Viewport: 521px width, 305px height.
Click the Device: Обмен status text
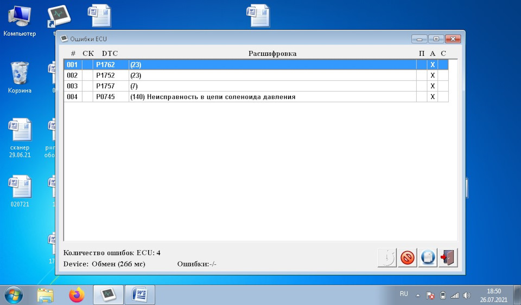click(x=104, y=264)
